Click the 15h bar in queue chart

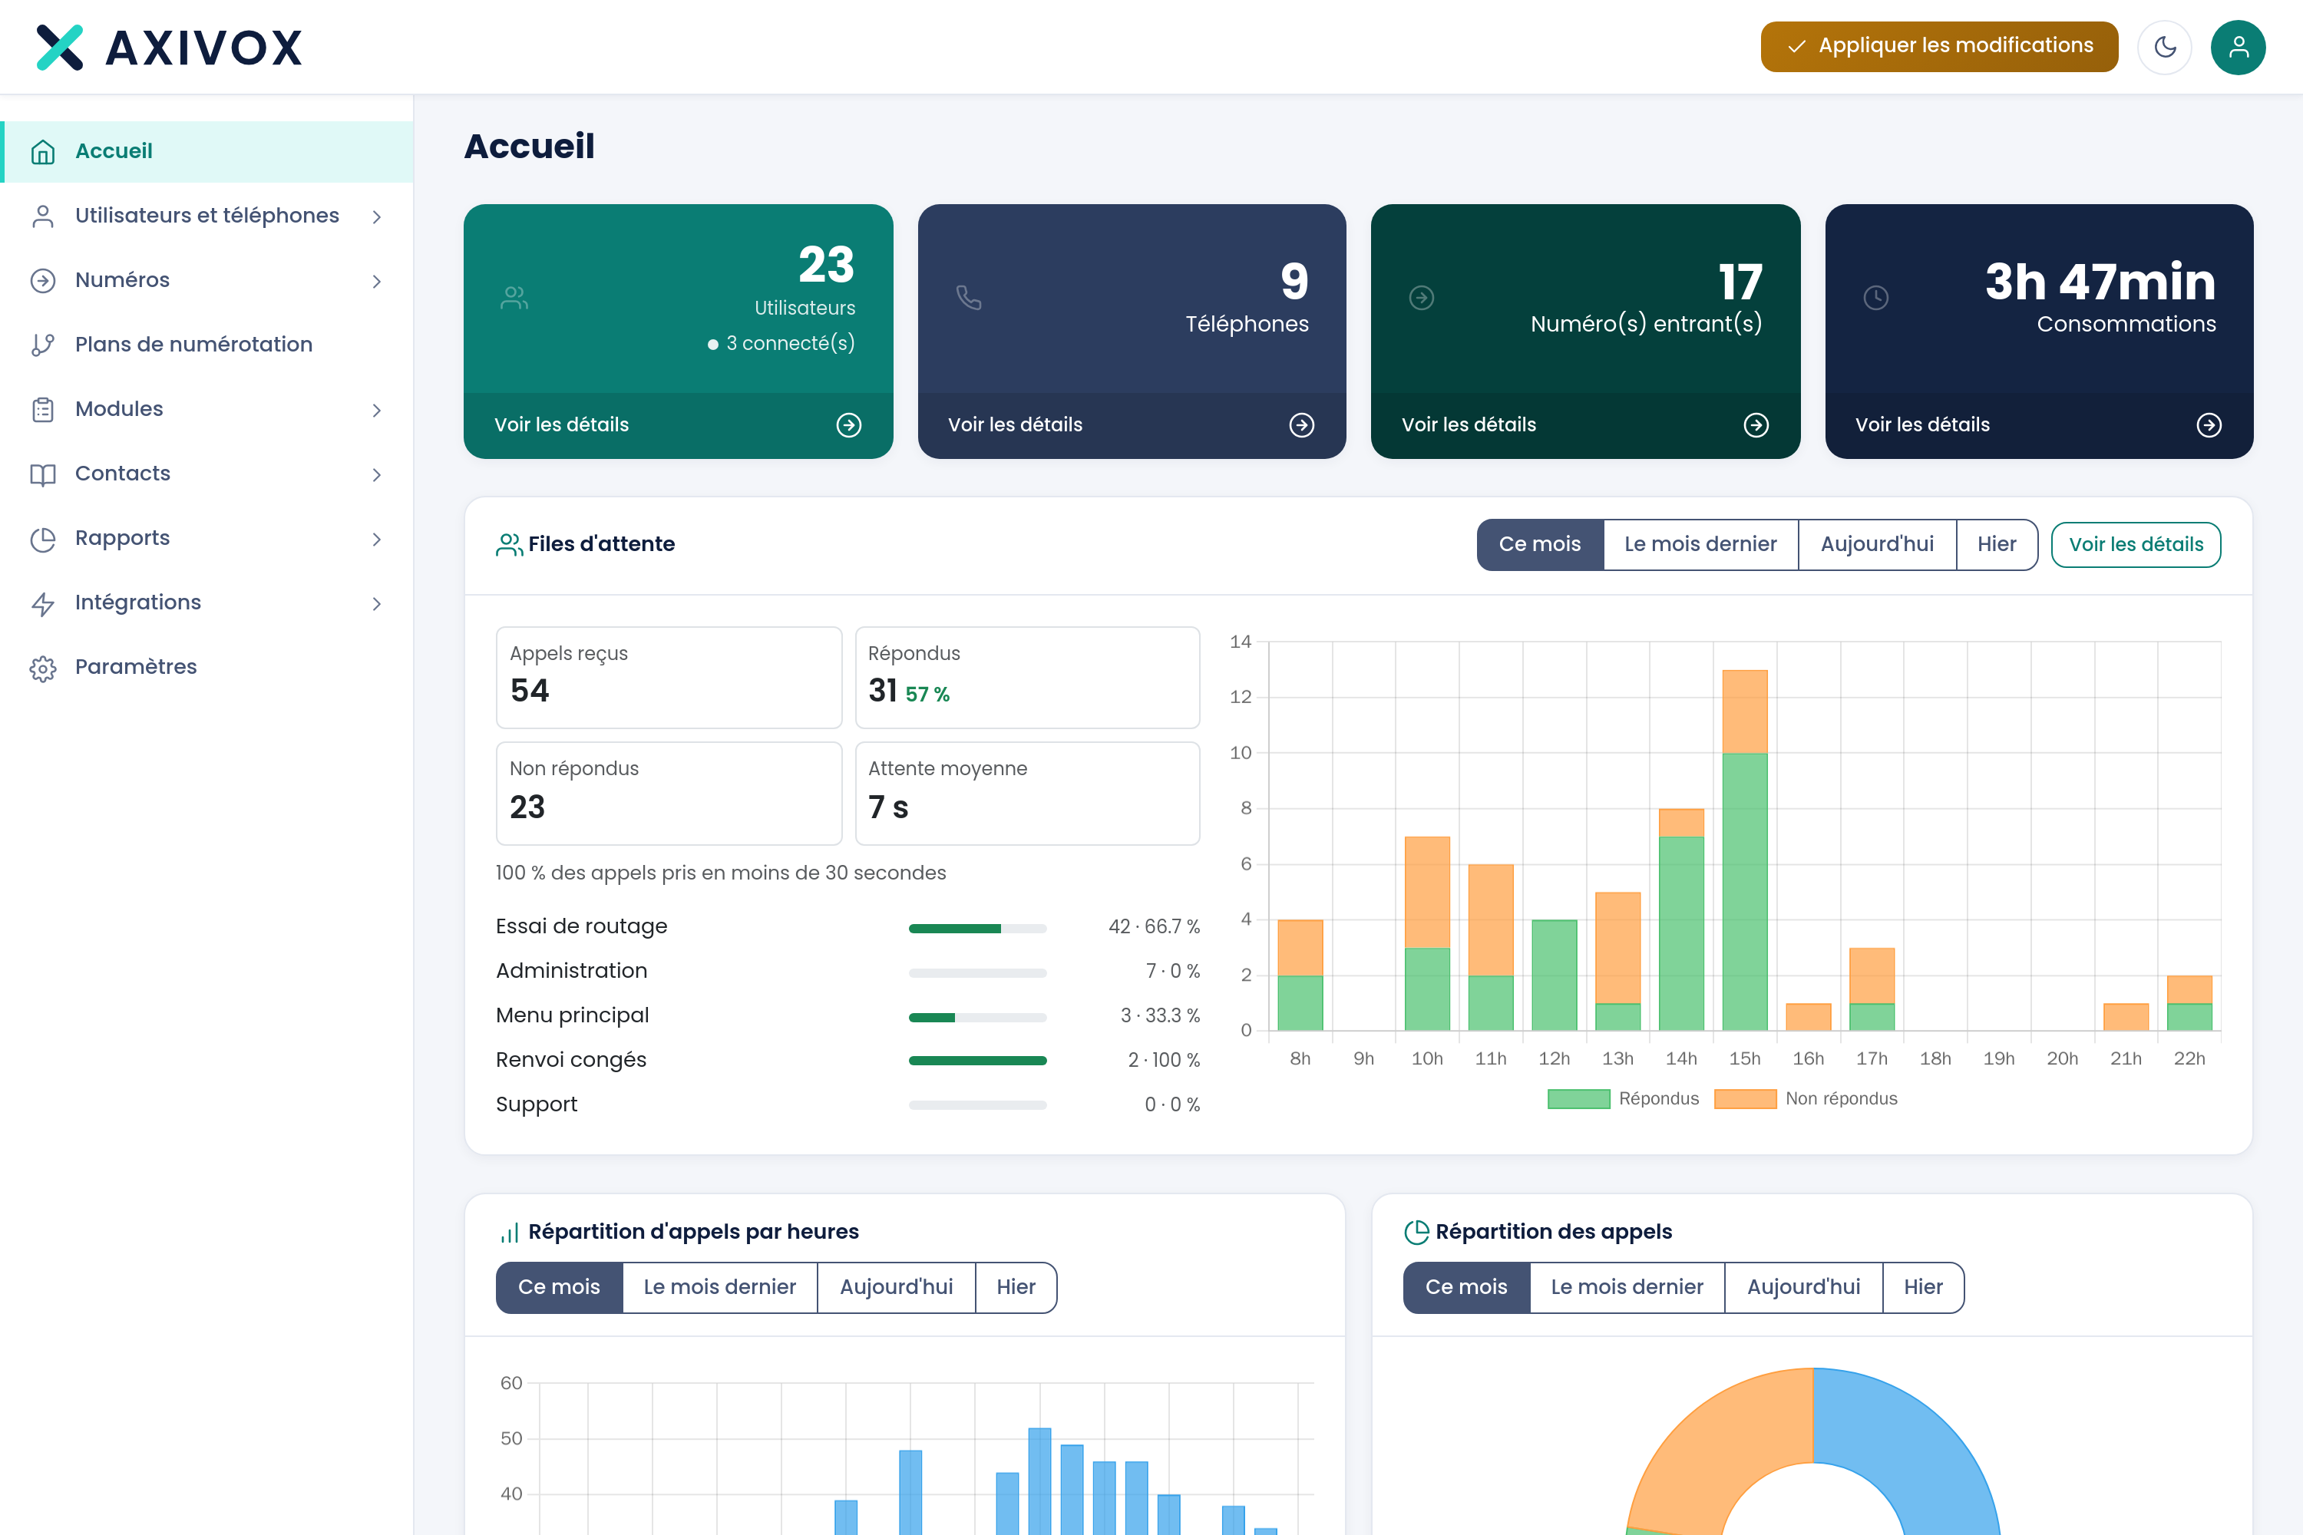[x=1745, y=850]
